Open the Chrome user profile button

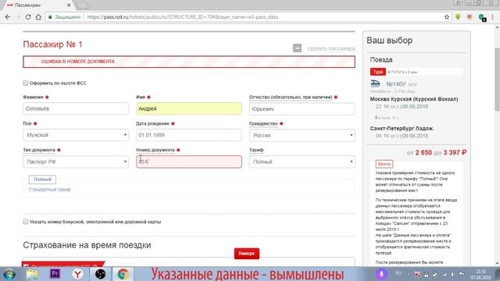pyautogui.click(x=459, y=3)
